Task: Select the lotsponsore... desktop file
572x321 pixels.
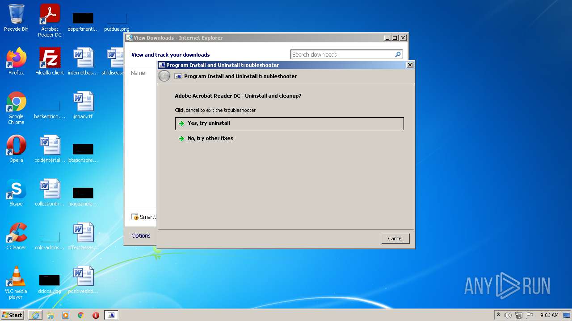Action: pyautogui.click(x=83, y=152)
